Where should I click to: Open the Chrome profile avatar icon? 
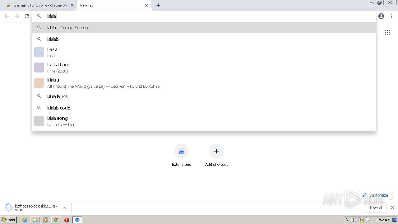pos(381,16)
